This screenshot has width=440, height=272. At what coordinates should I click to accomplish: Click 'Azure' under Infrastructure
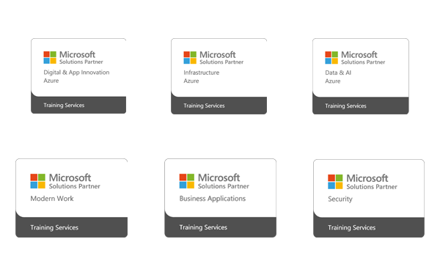pyautogui.click(x=191, y=81)
